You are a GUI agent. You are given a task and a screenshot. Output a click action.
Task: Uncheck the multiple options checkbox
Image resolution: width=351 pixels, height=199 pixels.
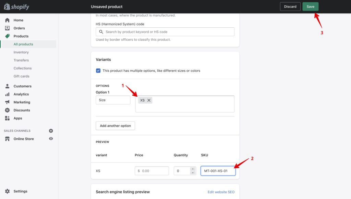pos(98,70)
